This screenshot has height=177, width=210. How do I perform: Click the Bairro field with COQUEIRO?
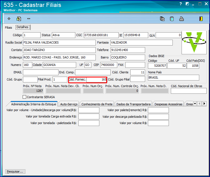pos(128,57)
